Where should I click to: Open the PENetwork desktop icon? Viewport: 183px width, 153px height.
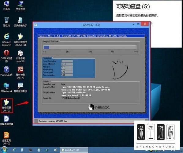tap(6, 88)
